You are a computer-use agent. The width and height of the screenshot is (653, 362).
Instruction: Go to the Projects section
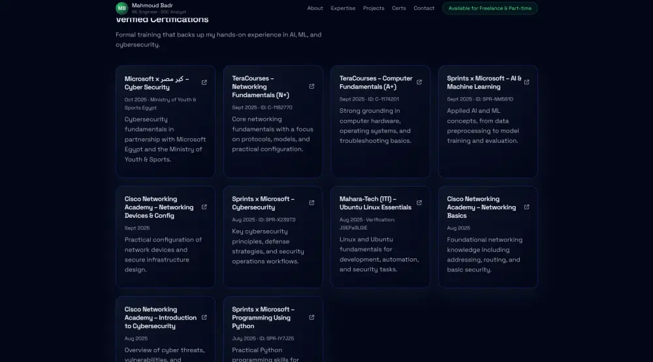tap(374, 8)
